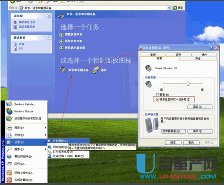Screen dimensions: 224x185
Task: Click the 高级音量控制 icon in the See Also pane
Action: (x=15, y=27)
